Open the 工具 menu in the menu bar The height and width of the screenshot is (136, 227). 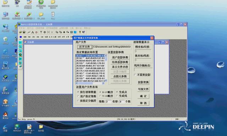click(x=72, y=28)
